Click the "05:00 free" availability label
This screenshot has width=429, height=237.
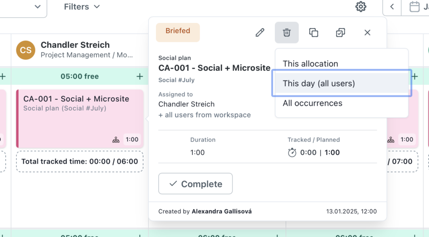80,76
